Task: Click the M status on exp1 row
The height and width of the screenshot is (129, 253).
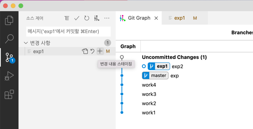Action: pos(108,51)
